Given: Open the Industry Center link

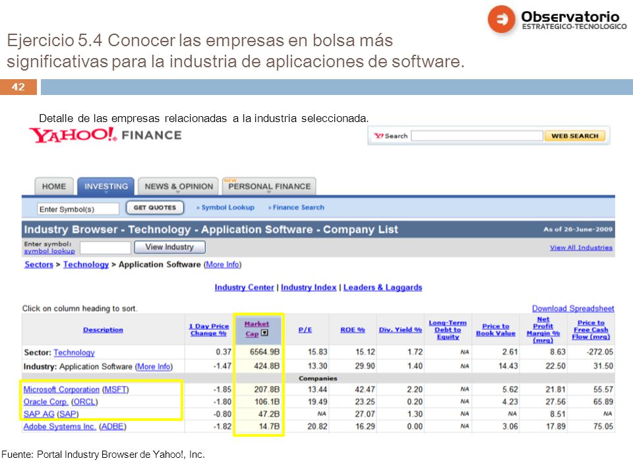Looking at the screenshot, I should (x=244, y=287).
